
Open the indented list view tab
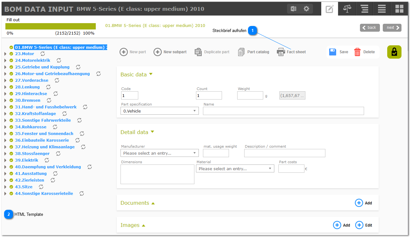click(364, 9)
